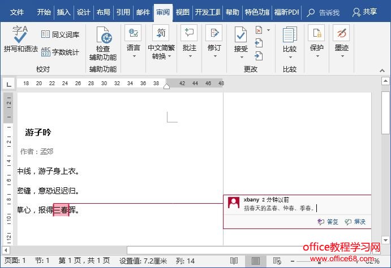Screen dimensions: 391x268
Task: Switch to web layout view icon
Action: 277,261
